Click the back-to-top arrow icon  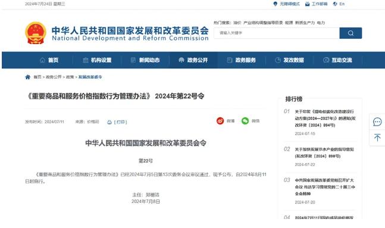(377, 138)
